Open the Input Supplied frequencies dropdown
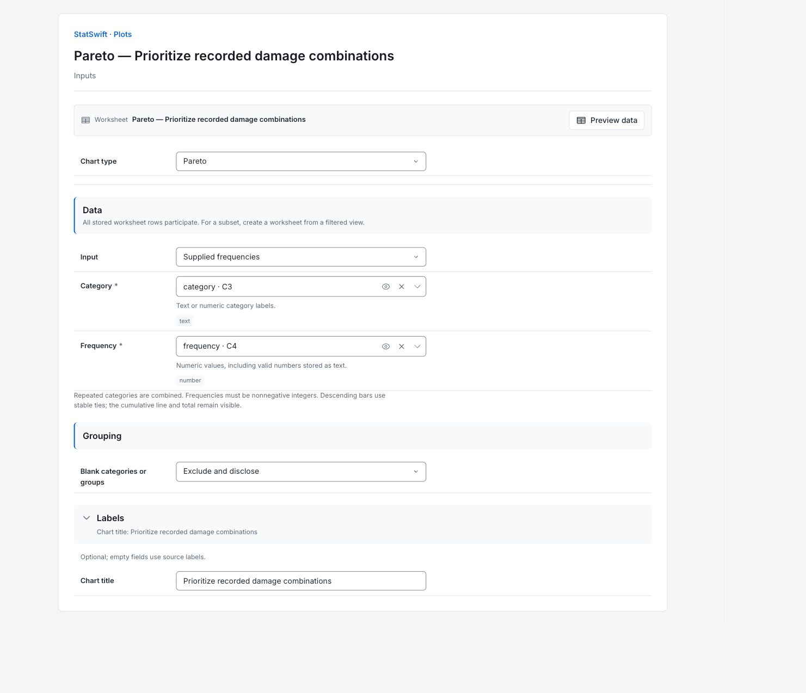This screenshot has width=806, height=693. click(301, 257)
